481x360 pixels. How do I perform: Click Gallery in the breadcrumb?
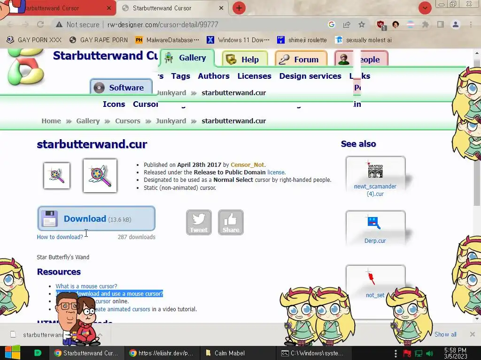point(88,121)
